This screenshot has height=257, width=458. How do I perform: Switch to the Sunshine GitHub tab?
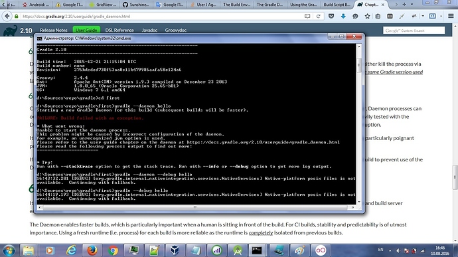pos(136,5)
